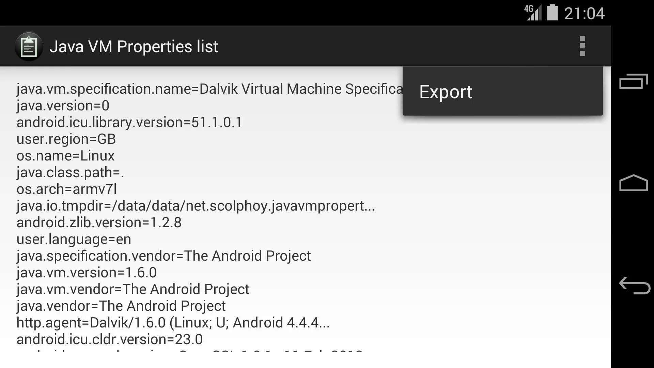The width and height of the screenshot is (654, 368).
Task: Tap the os.arch=armv7l property line
Action: 67,189
